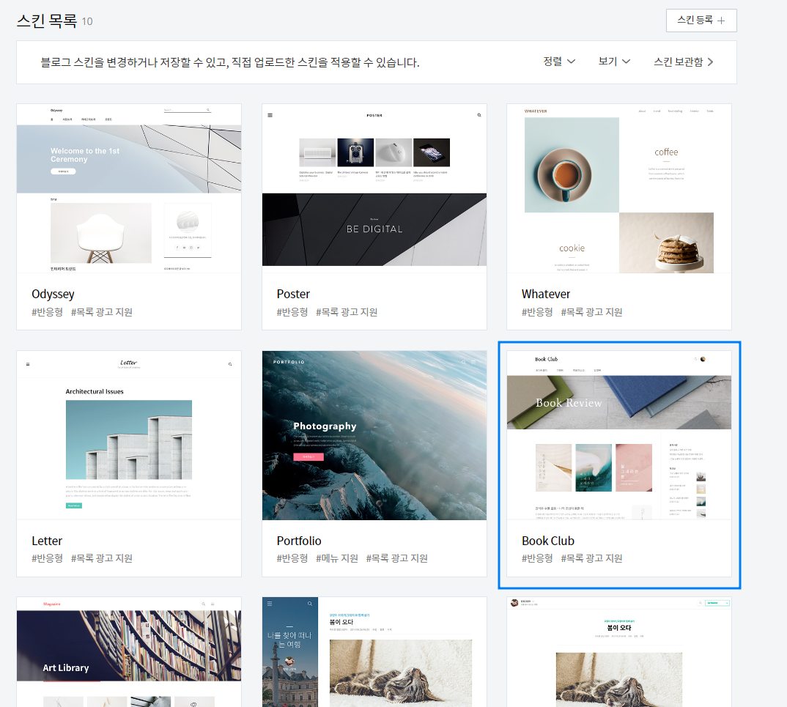Expand the 보기 view dropdown
The width and height of the screenshot is (787, 707).
pyautogui.click(x=614, y=62)
